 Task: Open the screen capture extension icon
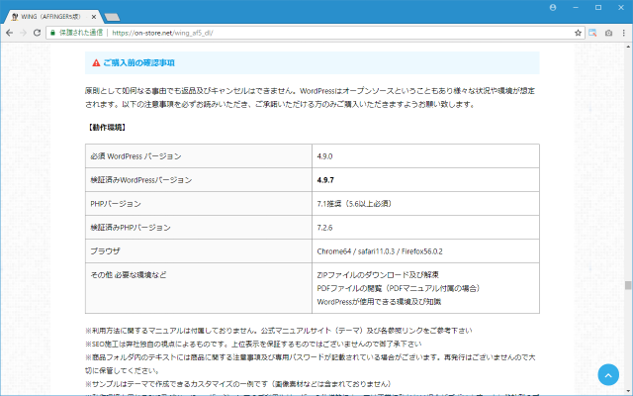pos(593,33)
